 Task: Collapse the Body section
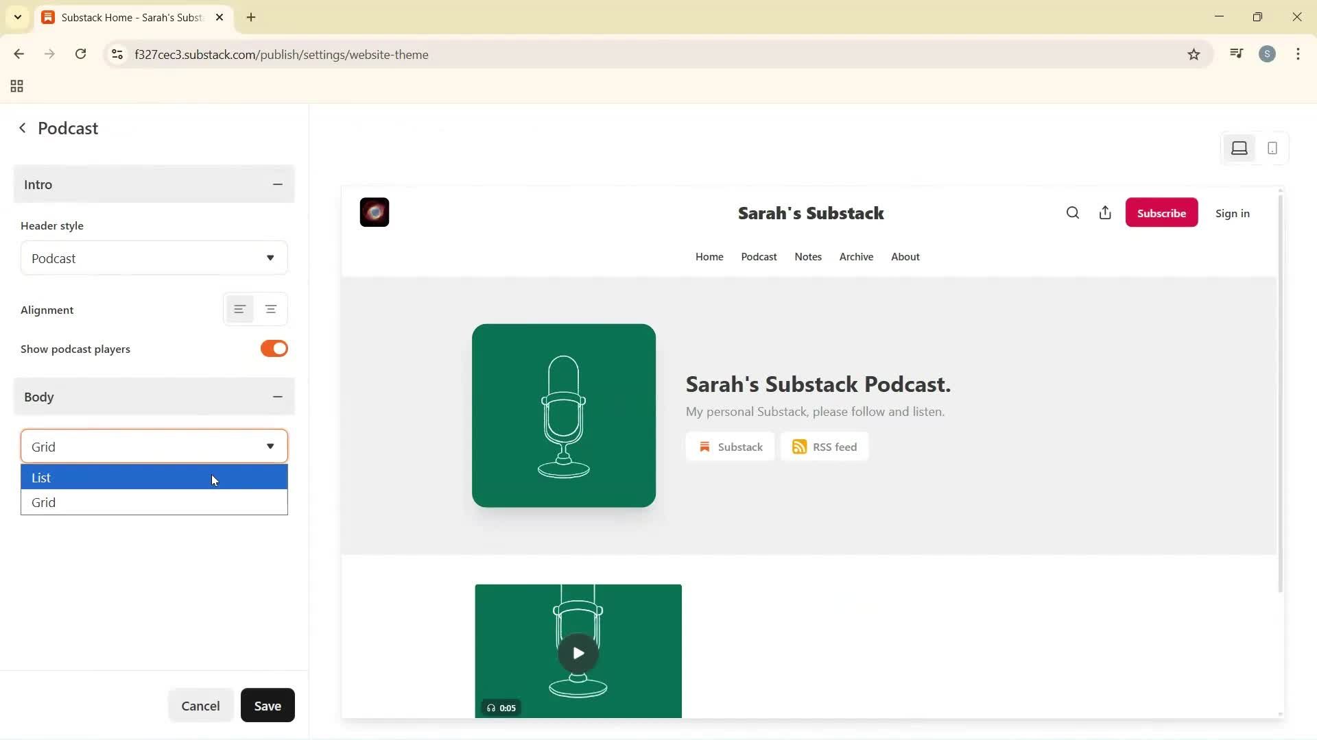point(277,397)
